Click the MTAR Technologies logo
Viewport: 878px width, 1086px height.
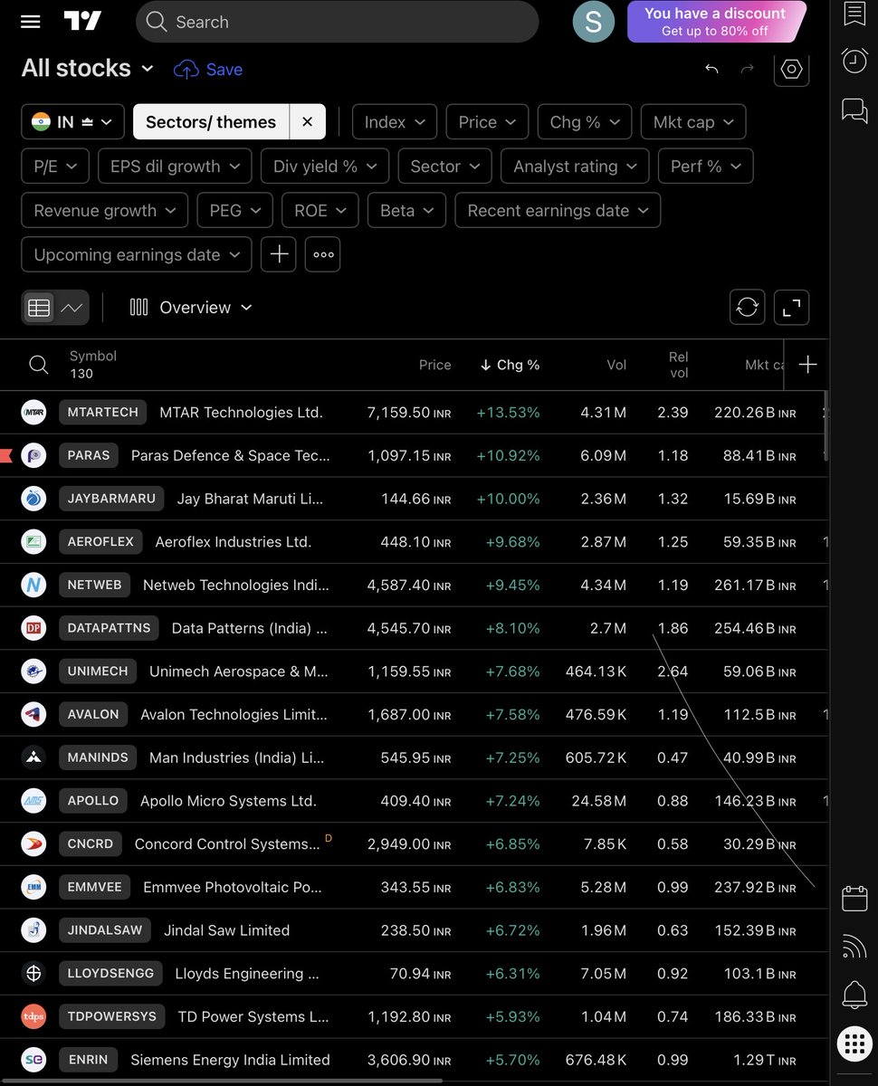click(33, 413)
